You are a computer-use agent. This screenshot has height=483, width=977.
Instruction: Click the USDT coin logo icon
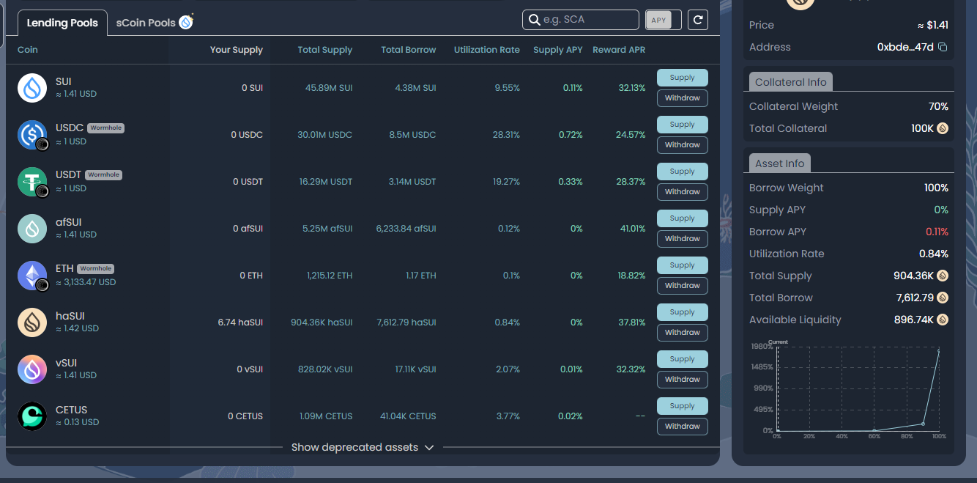(32, 182)
